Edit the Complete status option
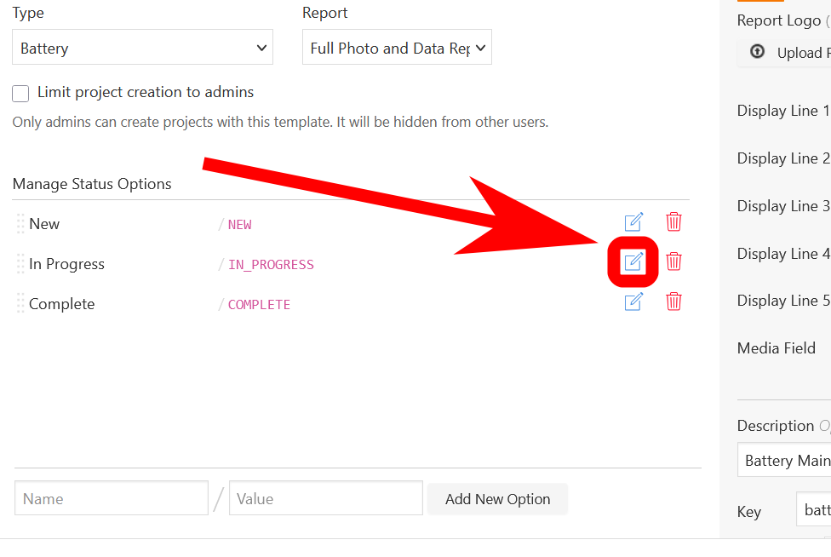831x557 pixels. [633, 301]
